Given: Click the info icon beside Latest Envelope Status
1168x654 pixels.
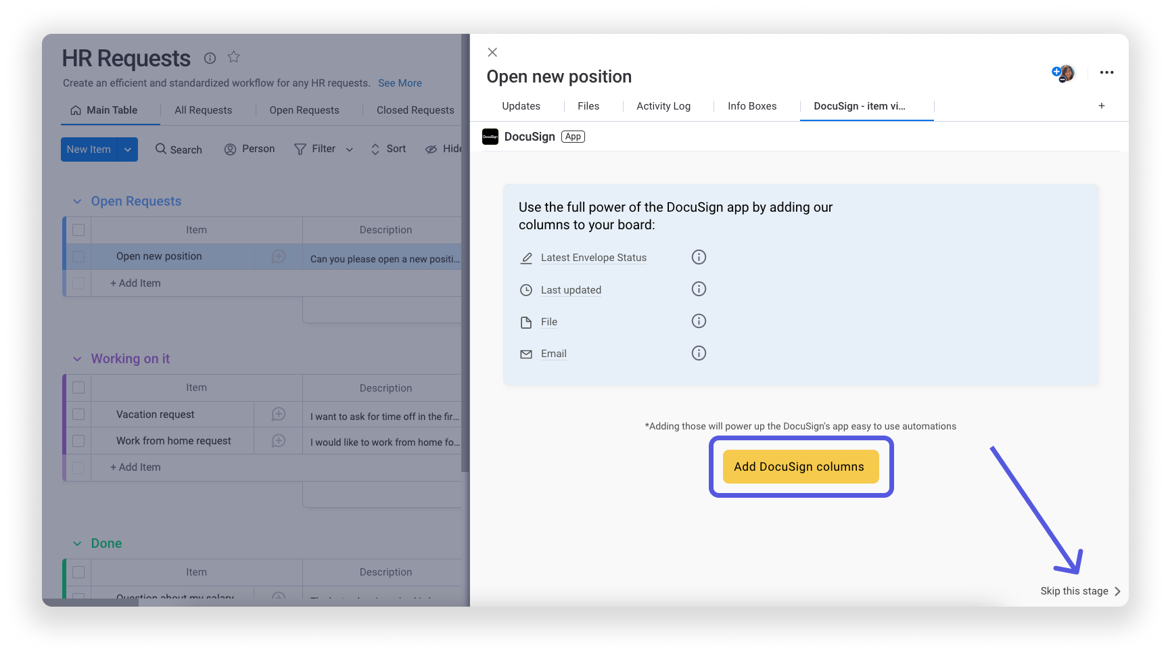Looking at the screenshot, I should [x=699, y=257].
